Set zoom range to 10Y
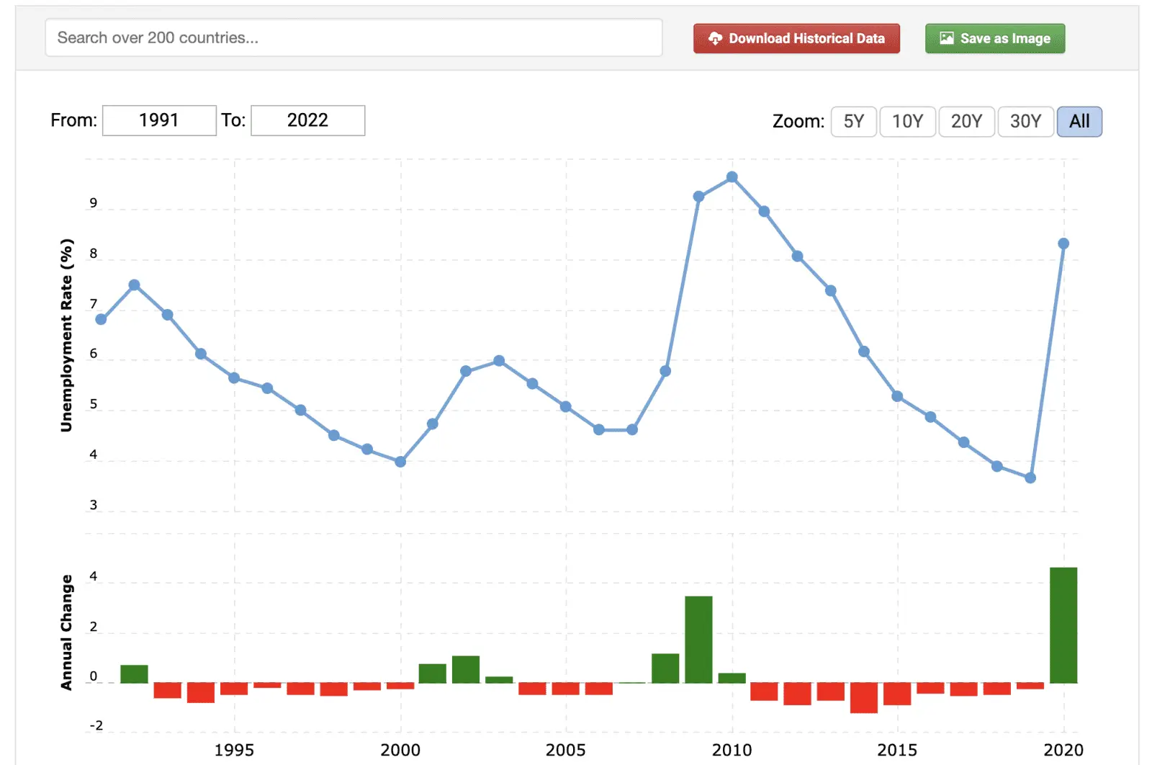1152x765 pixels. (907, 122)
